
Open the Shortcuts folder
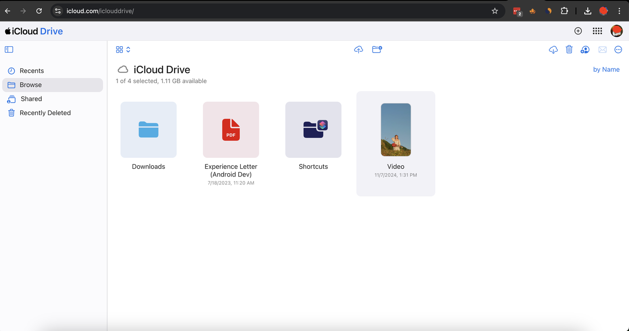pyautogui.click(x=313, y=130)
